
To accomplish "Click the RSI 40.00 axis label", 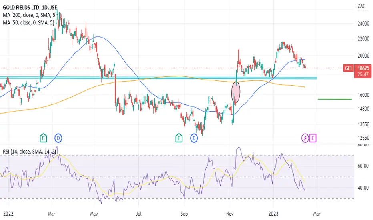I will click(x=363, y=188).
